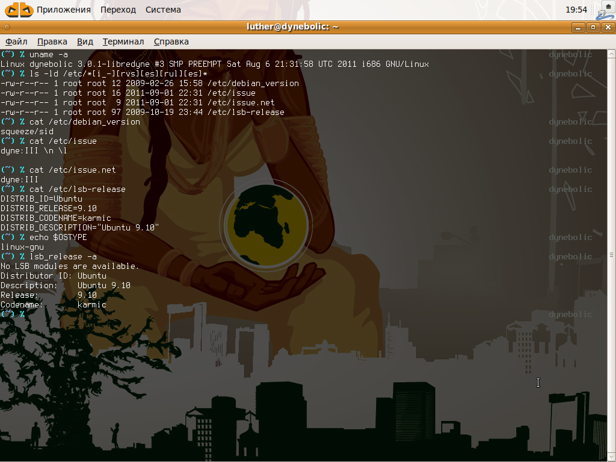Click the "/etc/lsb-release" file listing row
The width and height of the screenshot is (616, 462).
coord(142,112)
